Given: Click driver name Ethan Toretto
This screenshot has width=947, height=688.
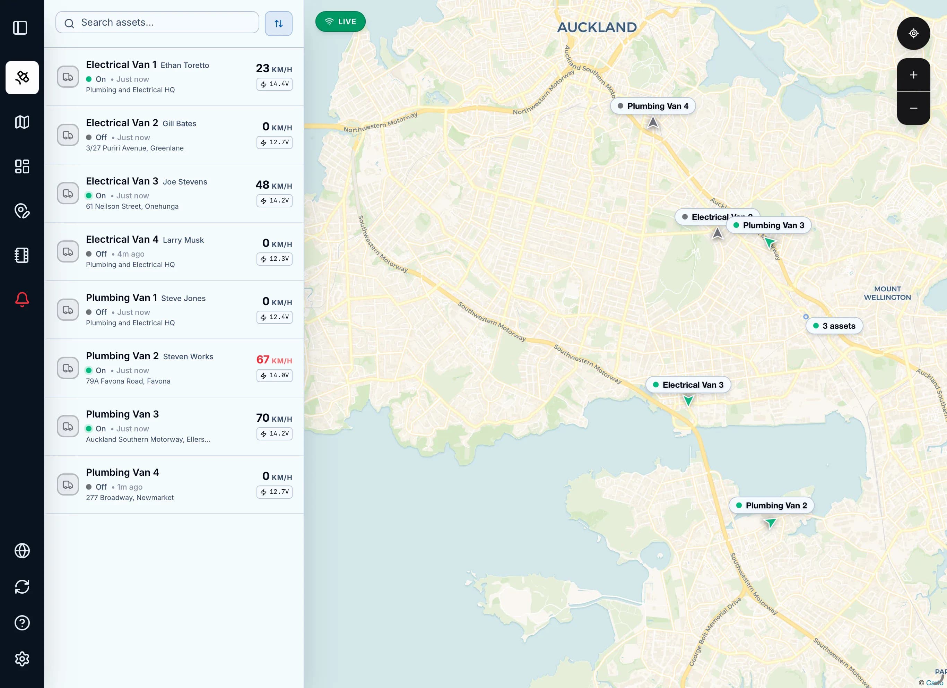Looking at the screenshot, I should pyautogui.click(x=184, y=65).
